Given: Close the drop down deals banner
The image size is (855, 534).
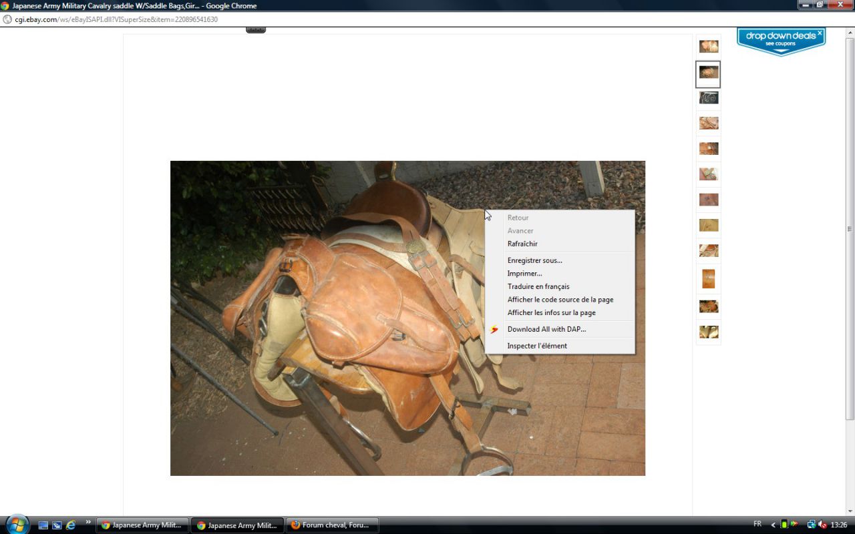Looking at the screenshot, I should click(x=820, y=31).
